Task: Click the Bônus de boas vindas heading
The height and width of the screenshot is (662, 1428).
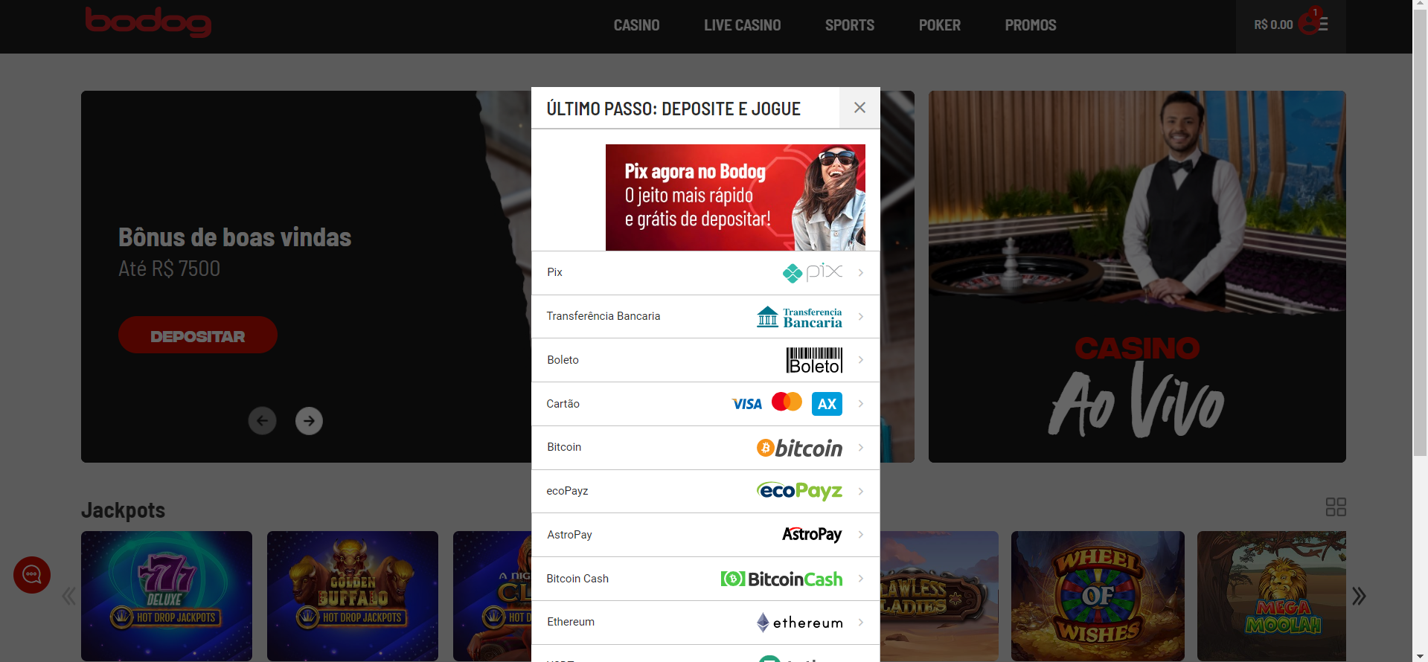Action: [235, 237]
